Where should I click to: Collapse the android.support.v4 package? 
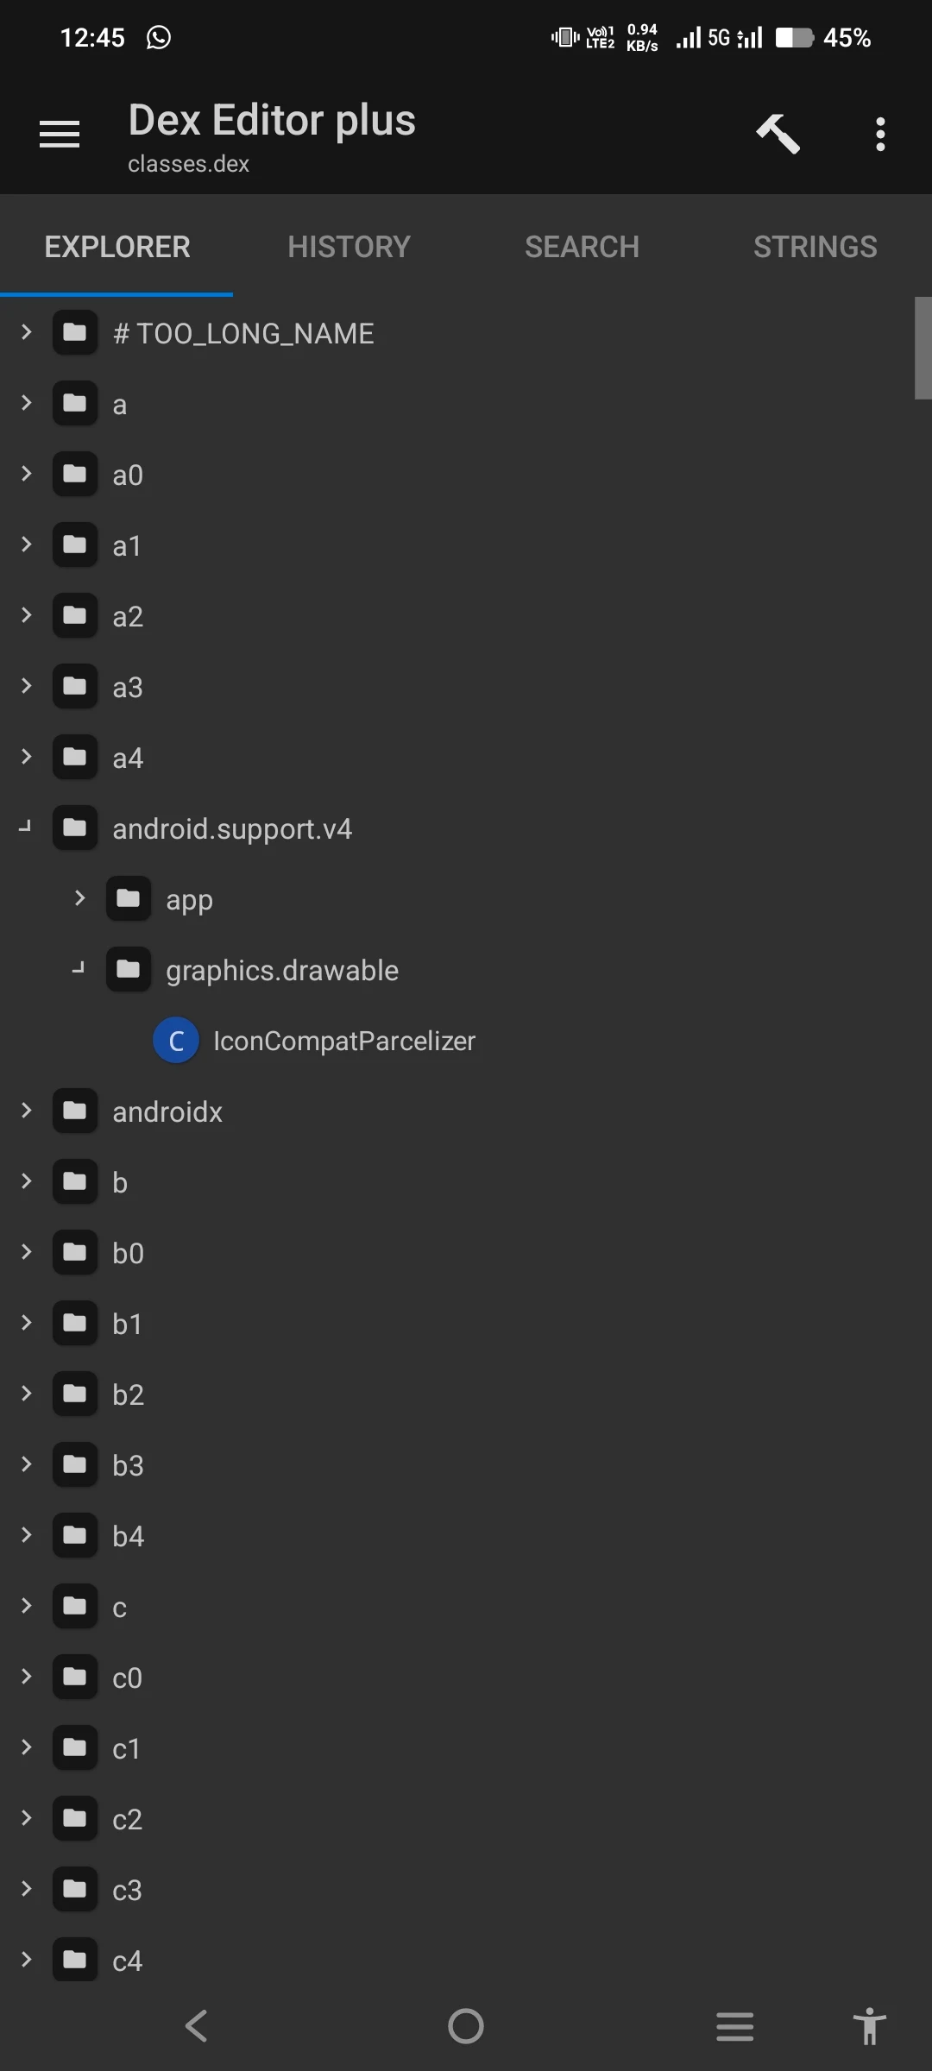click(24, 828)
